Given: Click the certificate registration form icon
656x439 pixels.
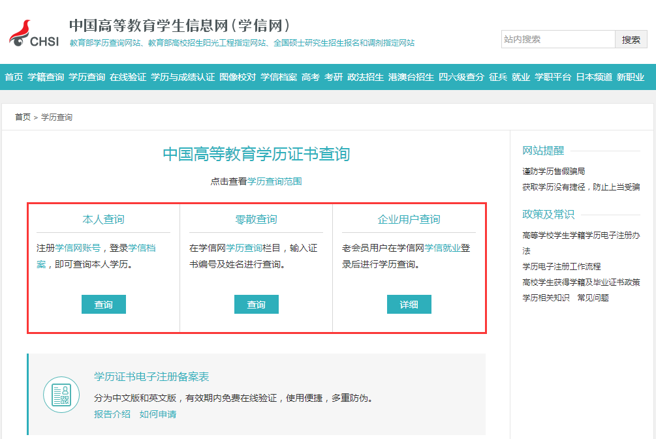Looking at the screenshot, I should click(x=61, y=395).
